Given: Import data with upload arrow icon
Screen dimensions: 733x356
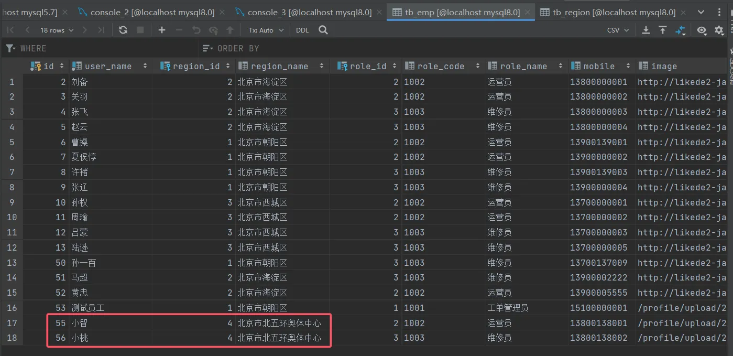Looking at the screenshot, I should pos(663,30).
